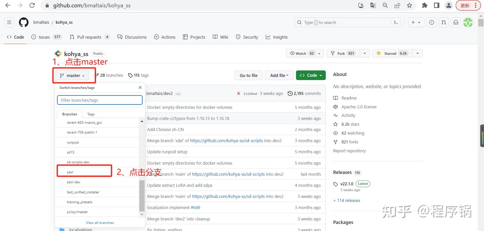Open the GitHub command palette icon
The image size is (484, 231).
[x=395, y=22]
